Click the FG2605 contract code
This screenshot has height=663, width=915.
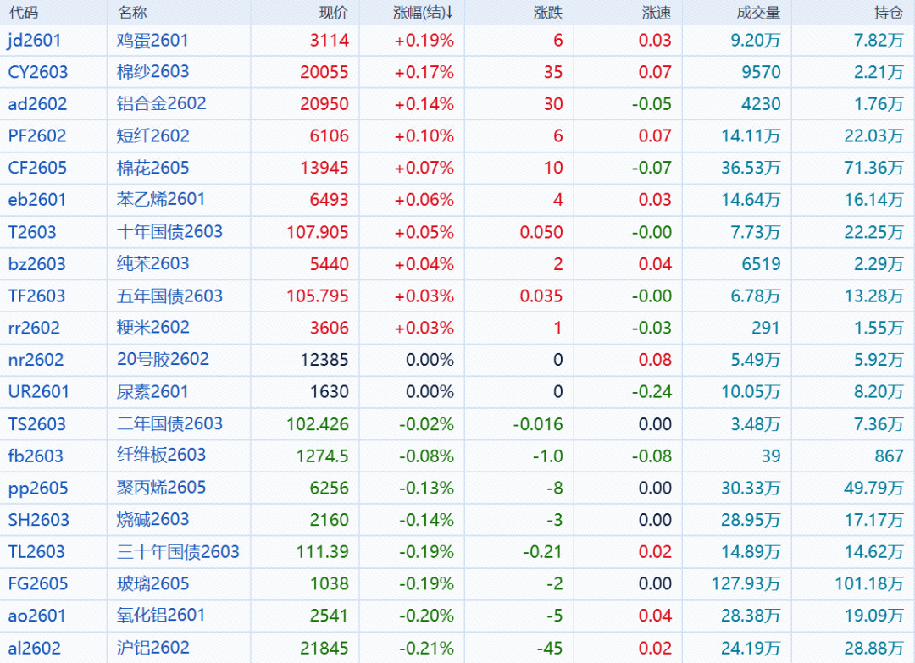tap(38, 583)
